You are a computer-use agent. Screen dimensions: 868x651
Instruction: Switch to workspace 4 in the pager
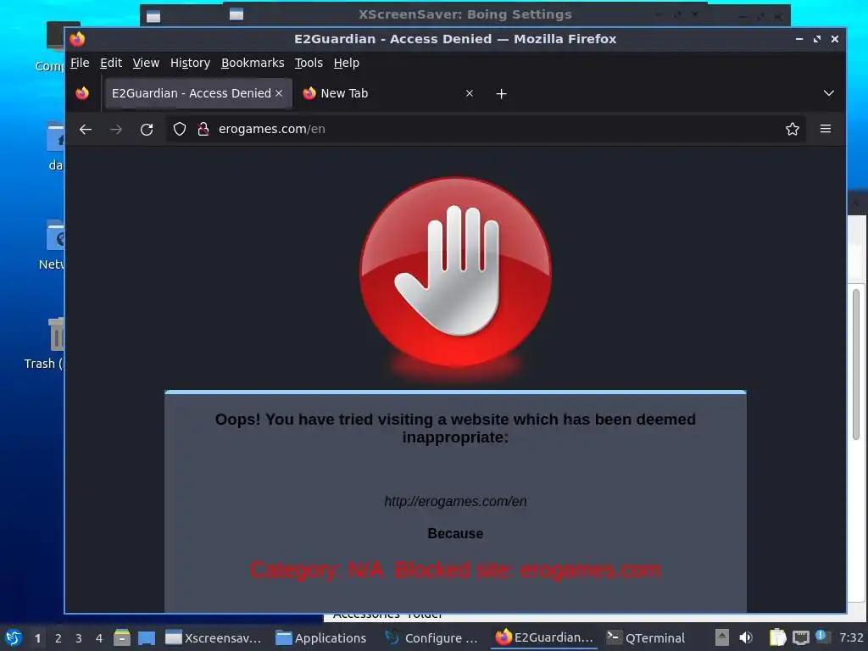pyautogui.click(x=99, y=638)
